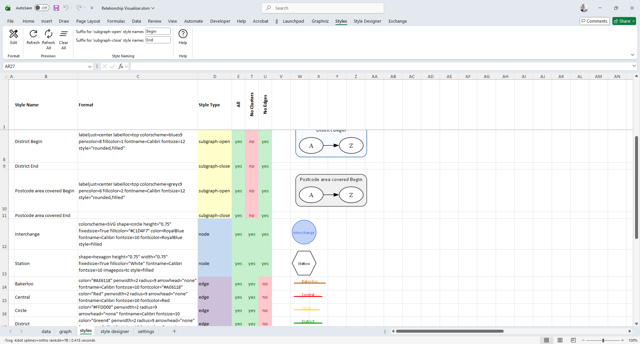
Task: Toggle the AutoSave switch
Action: [x=42, y=8]
